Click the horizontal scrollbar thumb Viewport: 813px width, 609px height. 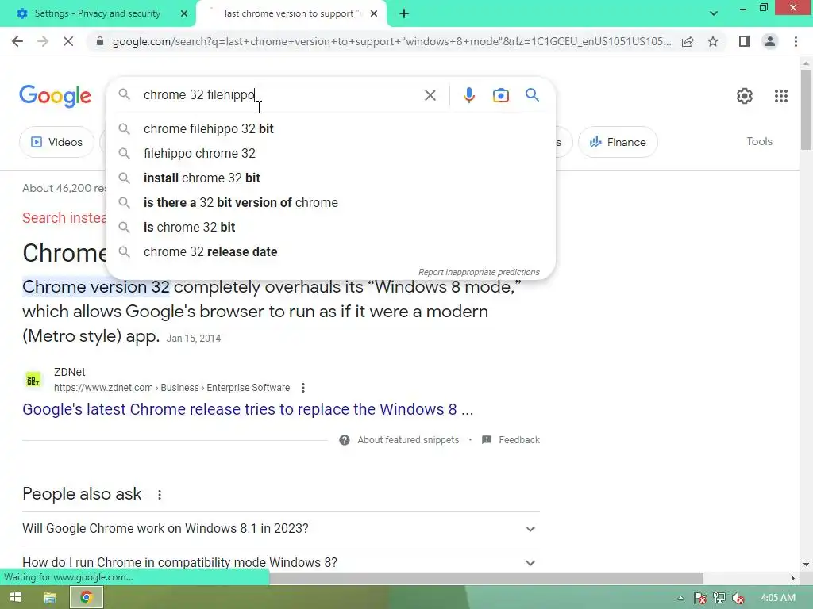coord(487,578)
